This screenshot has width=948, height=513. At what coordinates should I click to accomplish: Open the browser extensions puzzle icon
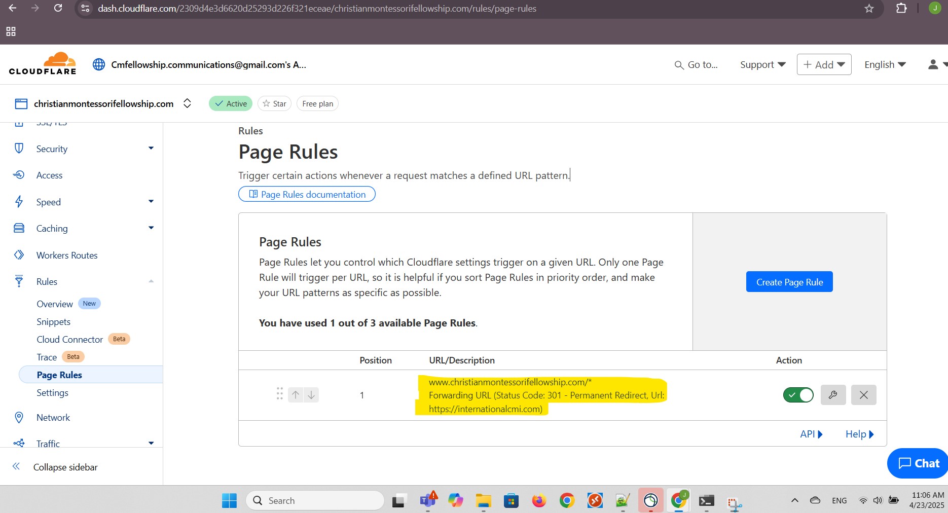point(901,8)
